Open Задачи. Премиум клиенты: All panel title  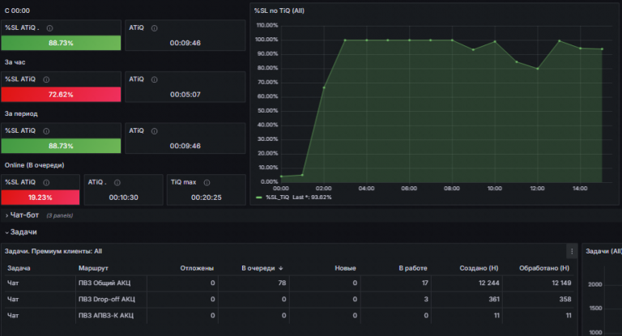click(53, 252)
